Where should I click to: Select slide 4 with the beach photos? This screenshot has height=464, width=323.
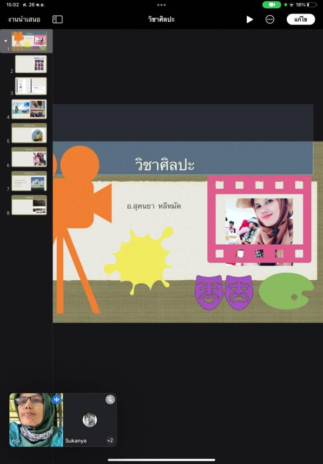click(29, 109)
